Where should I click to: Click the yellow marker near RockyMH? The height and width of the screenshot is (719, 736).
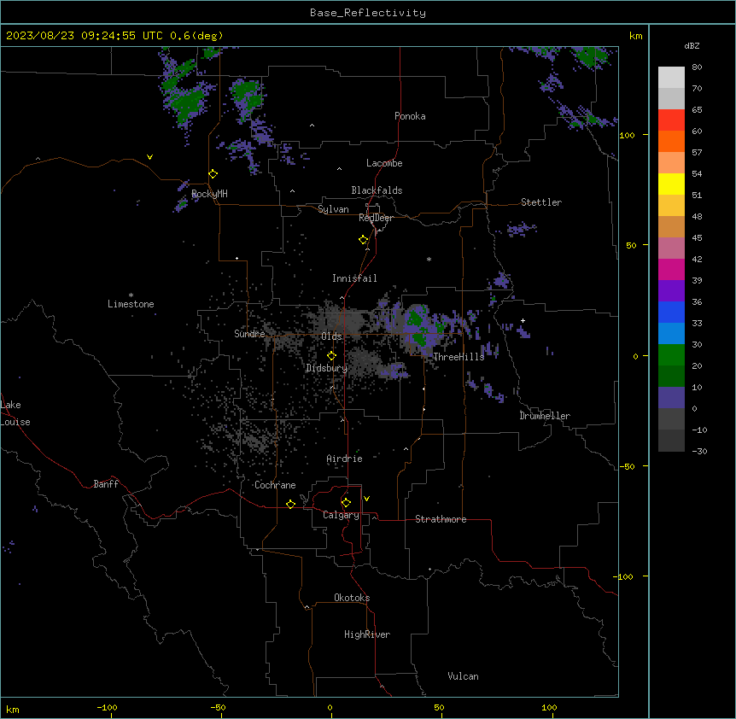[213, 174]
